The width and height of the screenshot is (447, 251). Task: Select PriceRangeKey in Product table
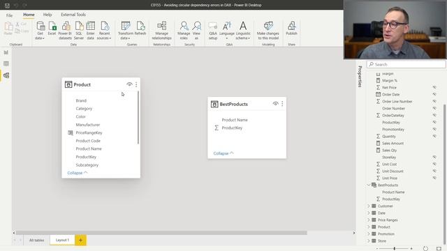89,132
